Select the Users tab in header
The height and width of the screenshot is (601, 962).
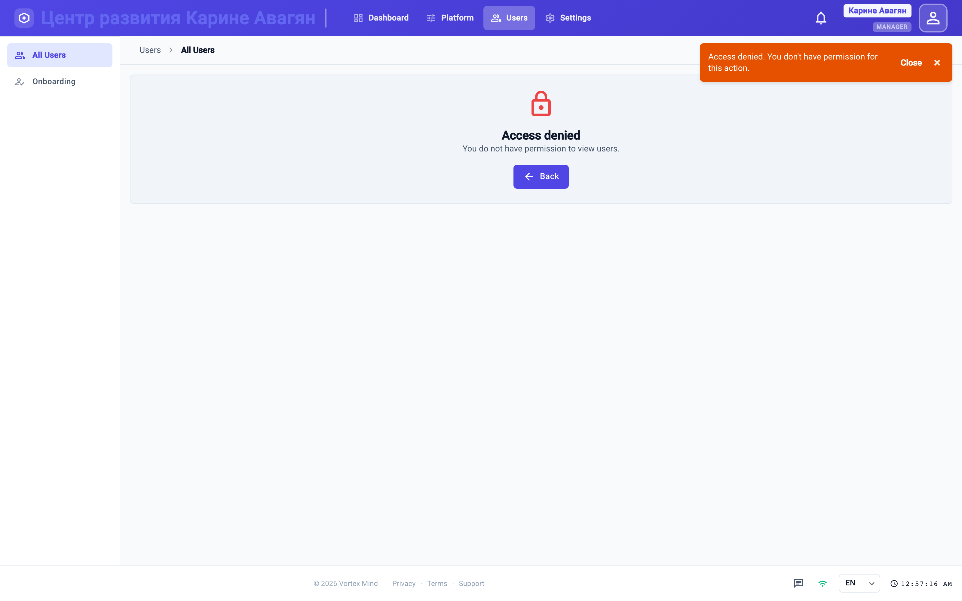point(509,18)
